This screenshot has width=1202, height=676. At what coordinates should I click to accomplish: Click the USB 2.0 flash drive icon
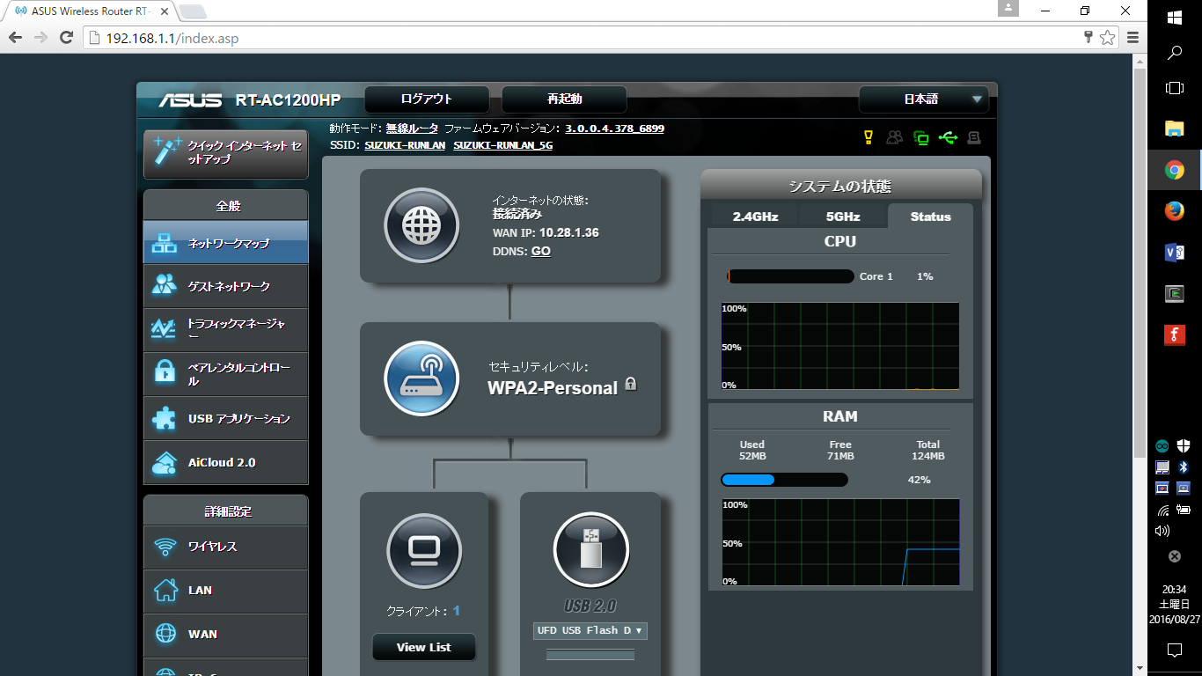coord(590,550)
